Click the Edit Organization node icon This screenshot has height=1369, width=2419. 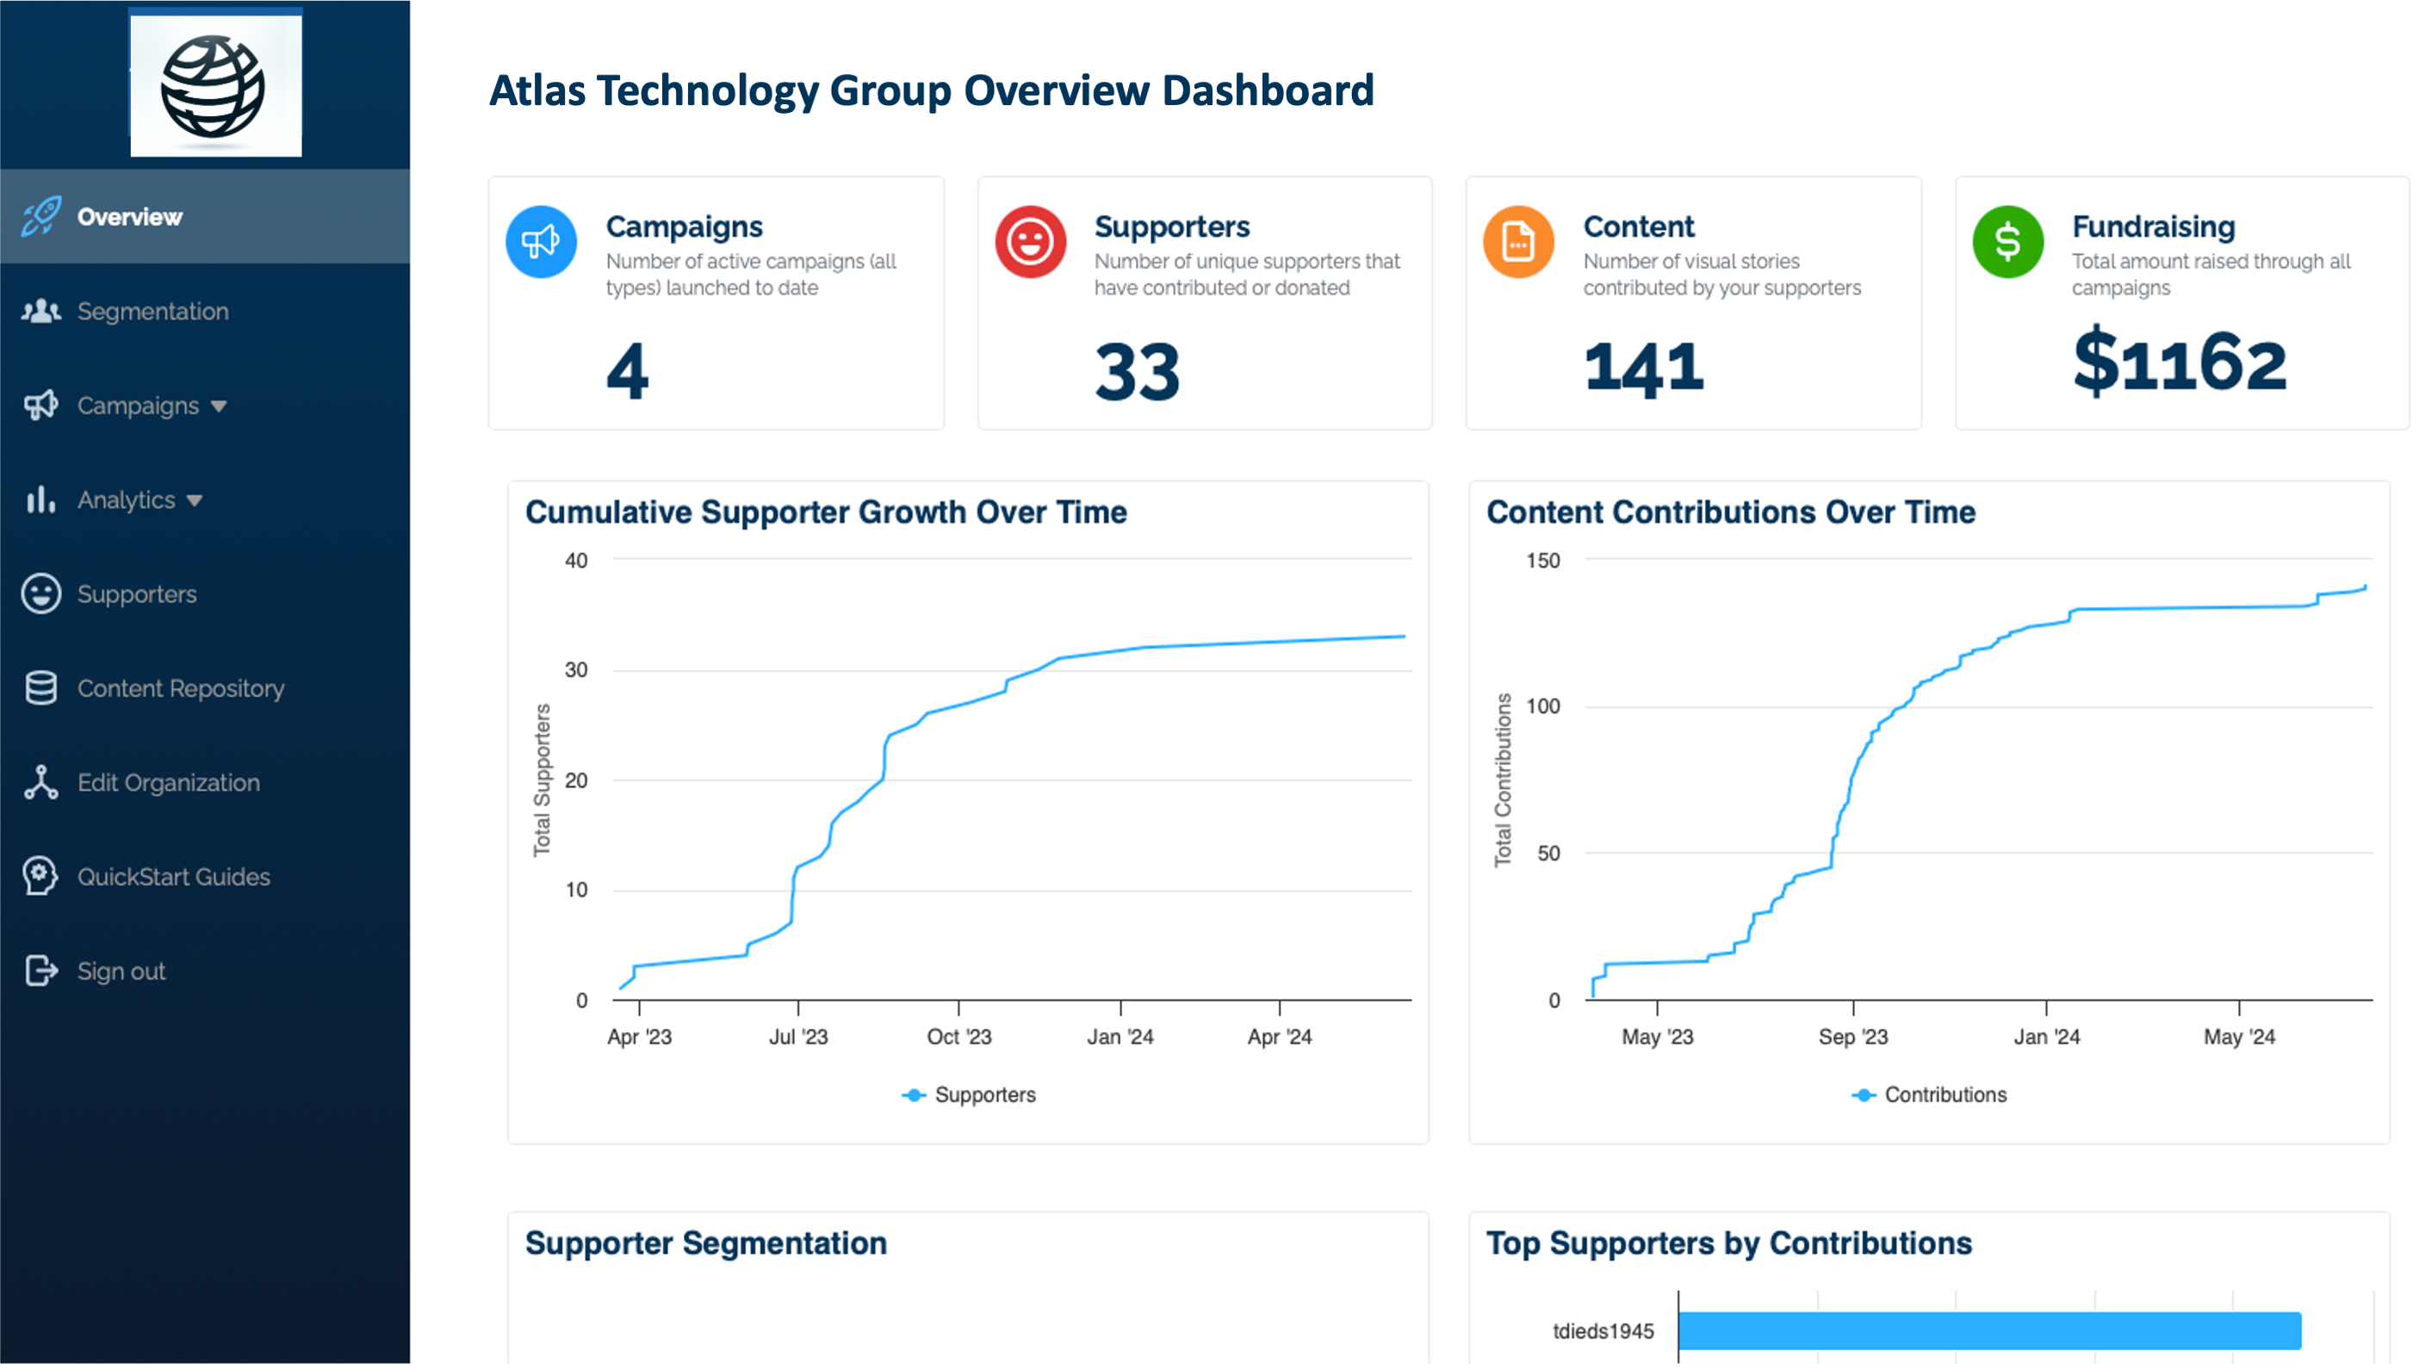[x=41, y=783]
